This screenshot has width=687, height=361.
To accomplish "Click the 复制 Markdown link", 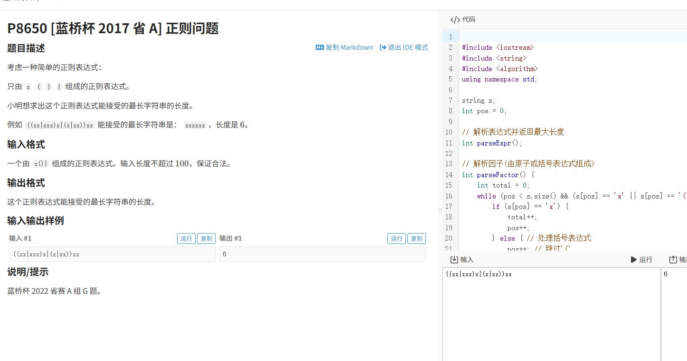I will pyautogui.click(x=345, y=47).
